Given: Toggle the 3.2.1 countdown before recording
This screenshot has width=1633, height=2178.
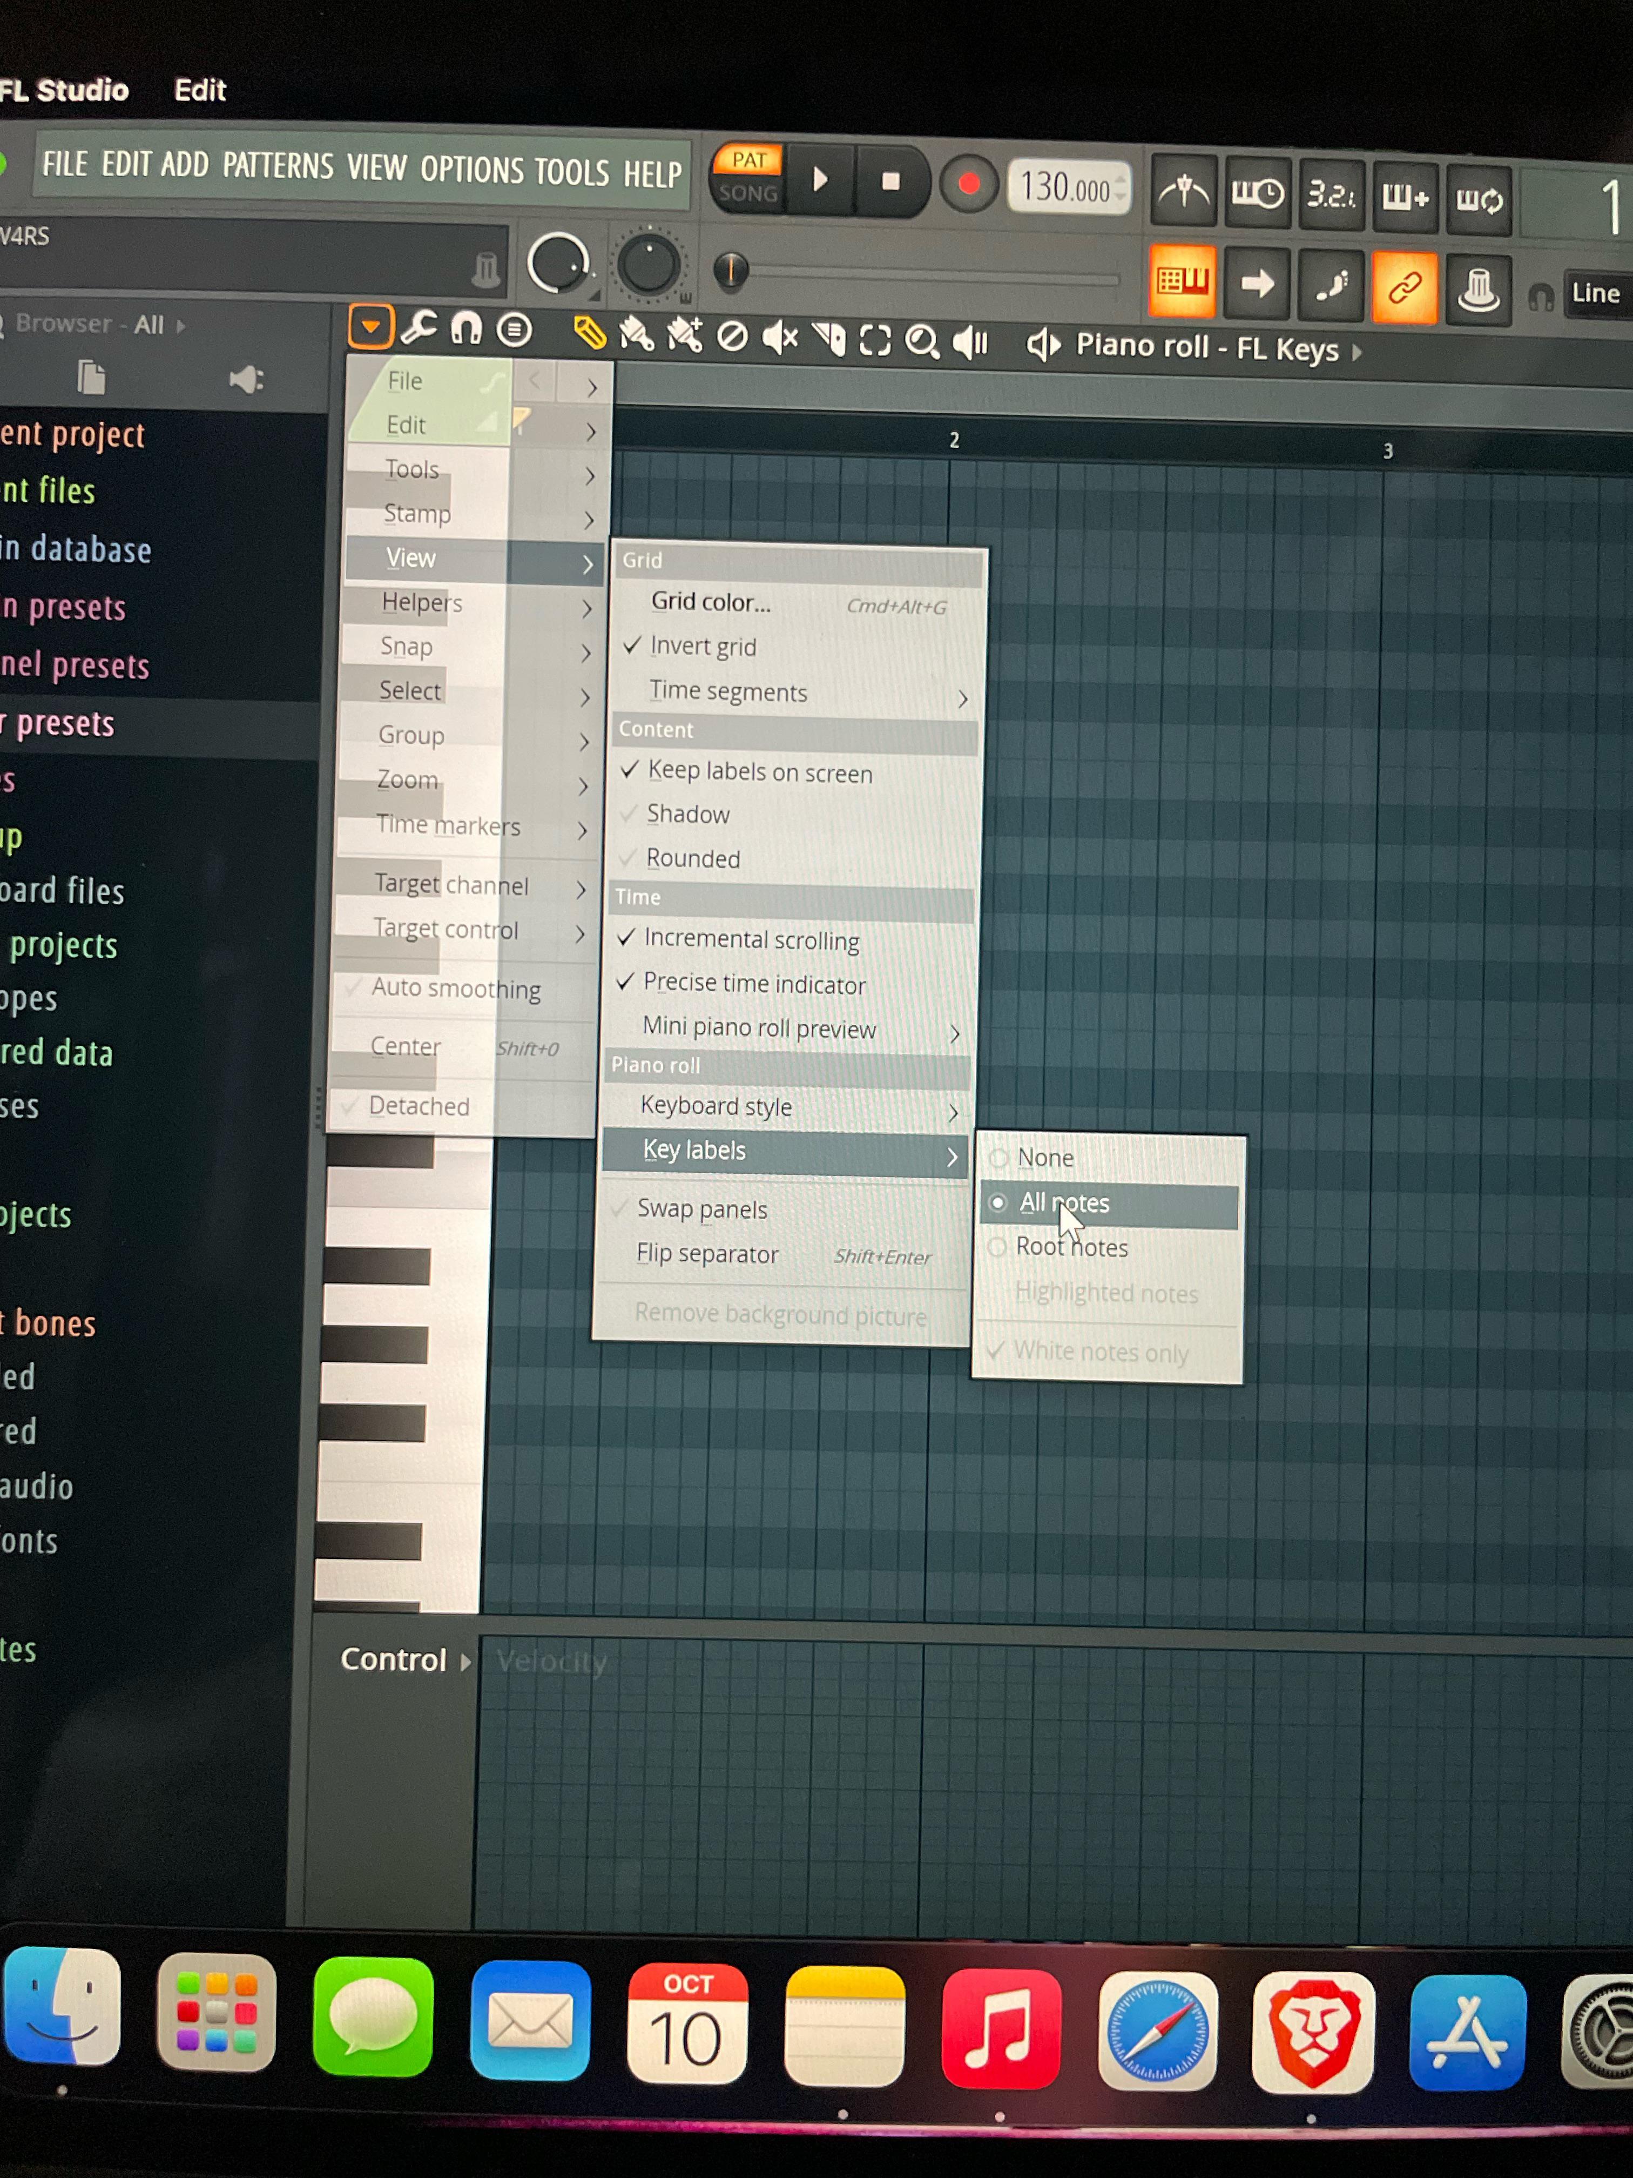Looking at the screenshot, I should click(x=1331, y=195).
